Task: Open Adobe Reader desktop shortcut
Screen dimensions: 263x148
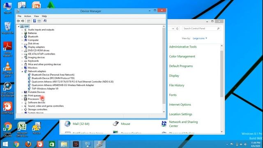Action: pyautogui.click(x=7, y=49)
